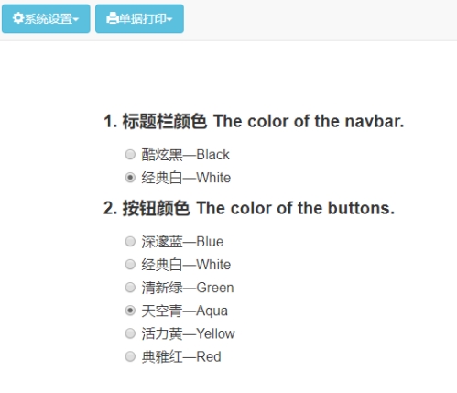Select the 酷炫黑—Black navbar radio circle
The height and width of the screenshot is (393, 457).
point(130,155)
